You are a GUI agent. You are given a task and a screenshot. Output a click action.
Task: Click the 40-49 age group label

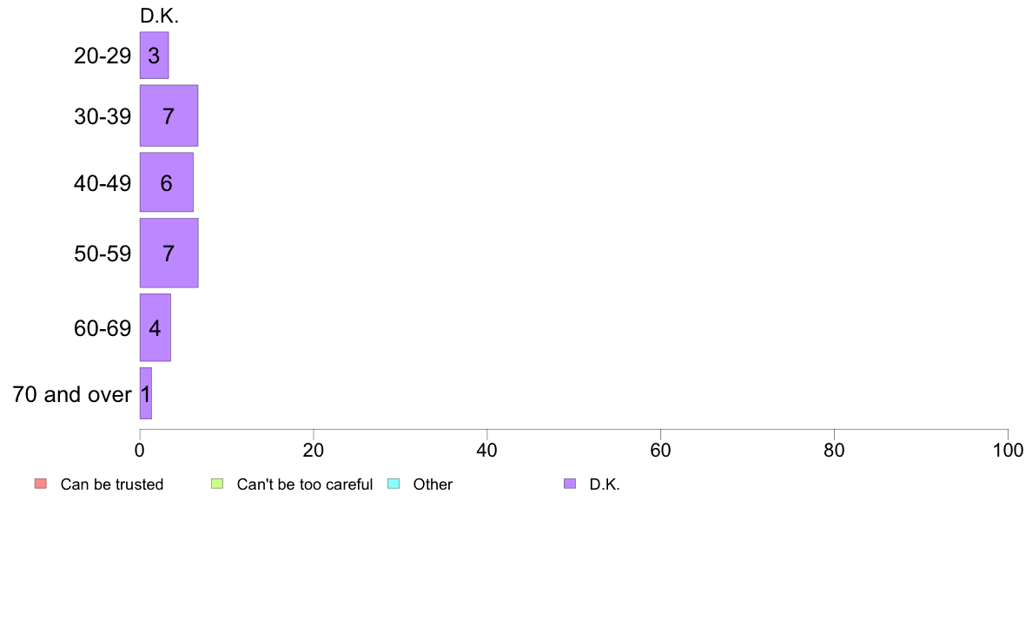coord(103,183)
